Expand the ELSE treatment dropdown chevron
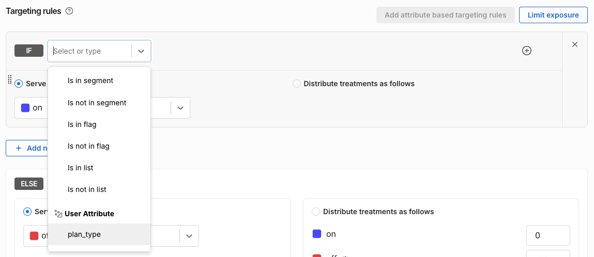Screen dimensions: 594x257 189,236
